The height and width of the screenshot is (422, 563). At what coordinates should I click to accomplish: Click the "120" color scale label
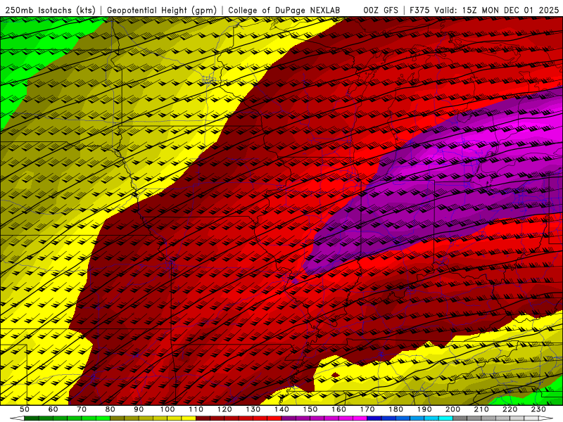pos(224,409)
